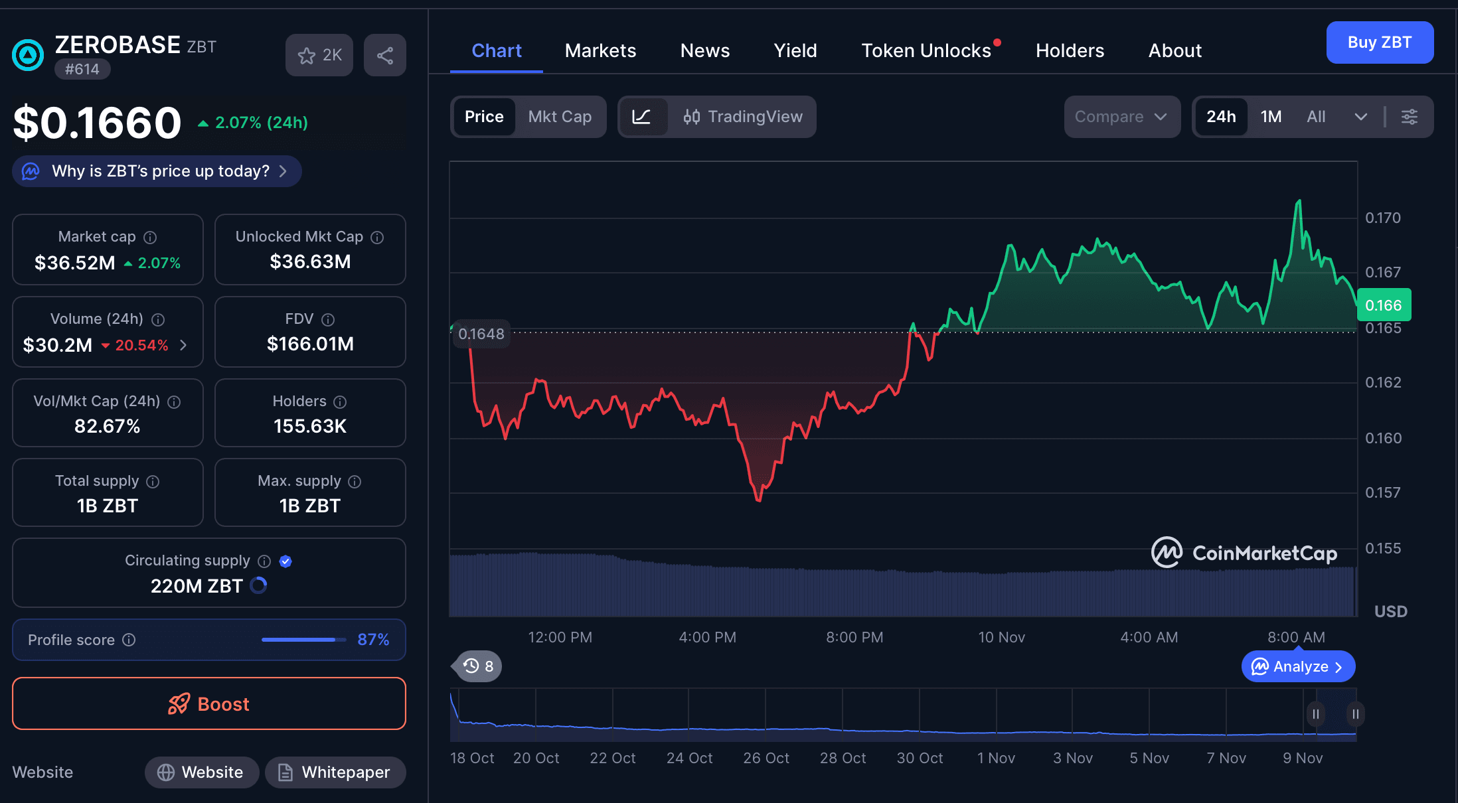The height and width of the screenshot is (803, 1458).
Task: Click the share icon button
Action: click(385, 55)
